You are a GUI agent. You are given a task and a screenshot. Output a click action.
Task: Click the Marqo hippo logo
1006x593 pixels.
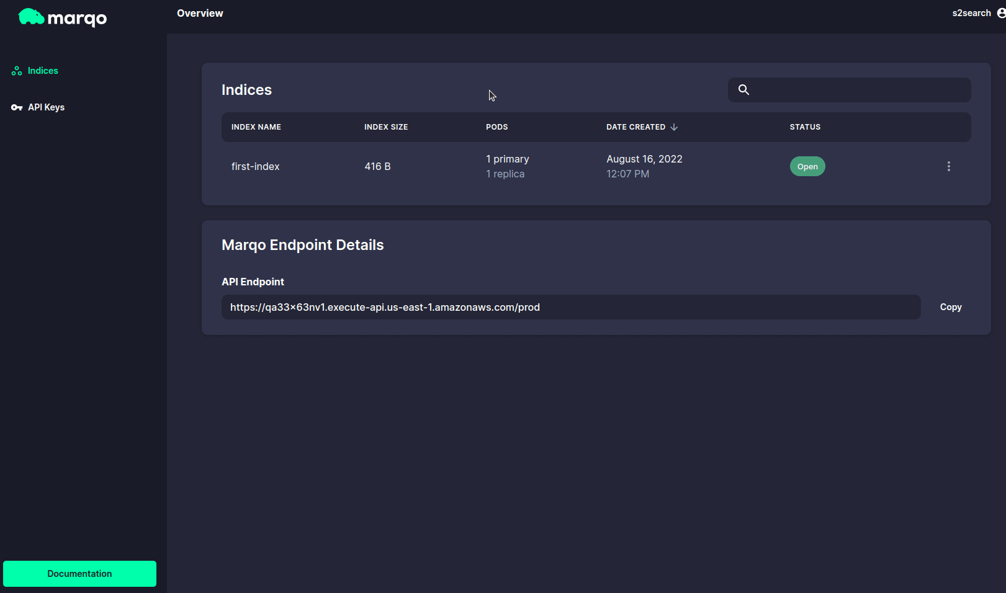62,17
